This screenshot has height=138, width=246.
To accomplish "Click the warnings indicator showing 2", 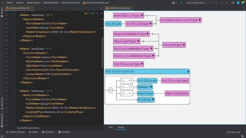I will pos(86,13).
